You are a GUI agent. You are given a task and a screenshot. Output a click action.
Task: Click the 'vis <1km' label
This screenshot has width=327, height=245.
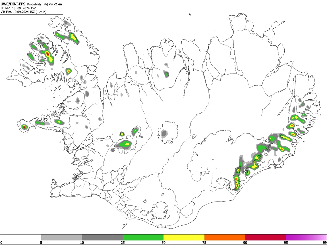click(55, 4)
